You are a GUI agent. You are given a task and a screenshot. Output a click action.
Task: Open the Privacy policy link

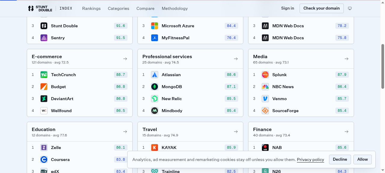click(310, 160)
